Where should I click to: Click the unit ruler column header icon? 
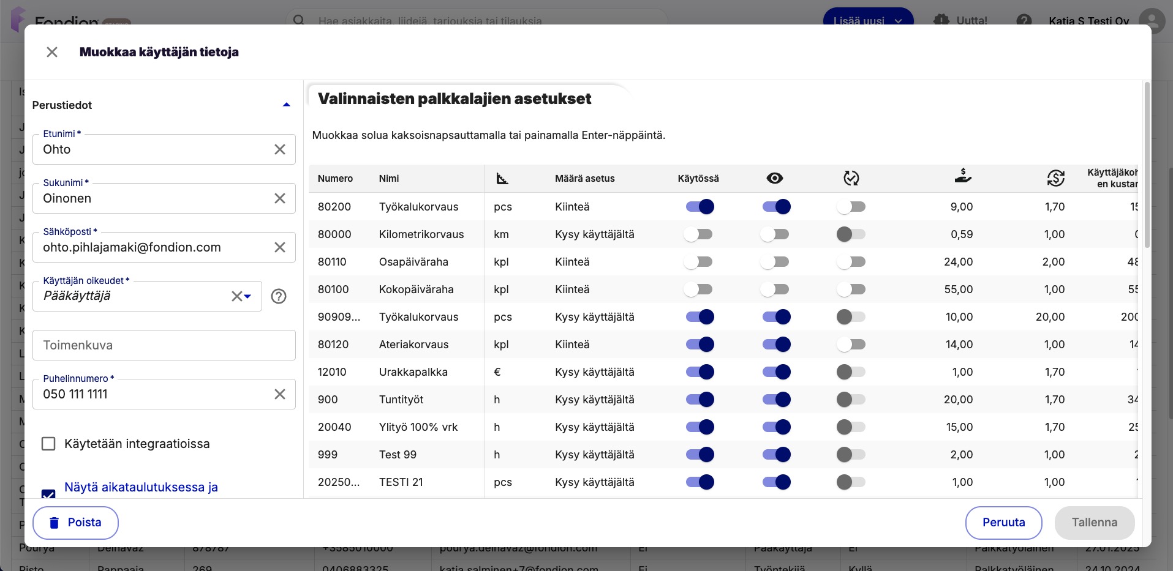click(502, 178)
